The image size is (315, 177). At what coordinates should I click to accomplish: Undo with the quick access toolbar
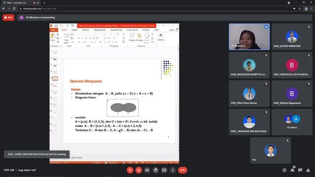click(x=61, y=26)
